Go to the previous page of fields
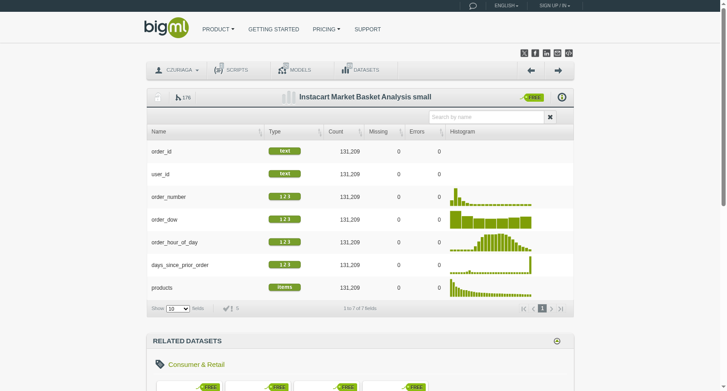The height and width of the screenshot is (391, 727). 533,309
